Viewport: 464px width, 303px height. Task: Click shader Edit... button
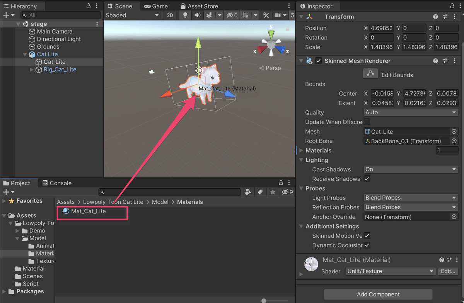(x=448, y=271)
